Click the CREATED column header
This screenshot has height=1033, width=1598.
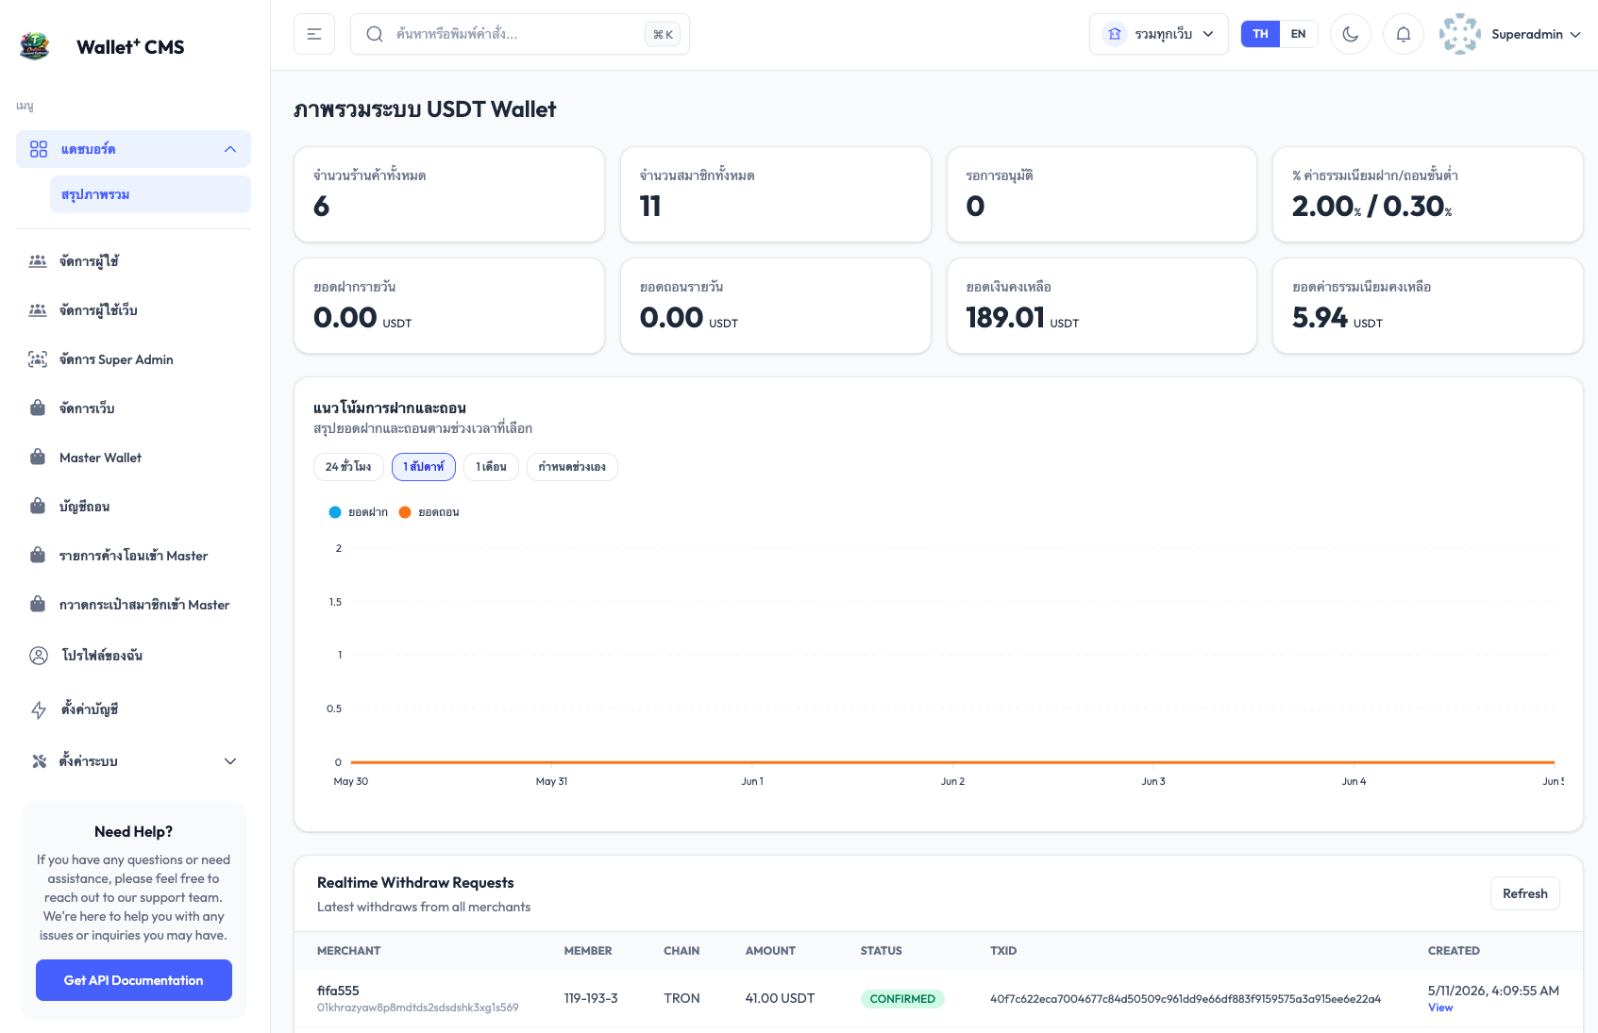click(x=1454, y=951)
